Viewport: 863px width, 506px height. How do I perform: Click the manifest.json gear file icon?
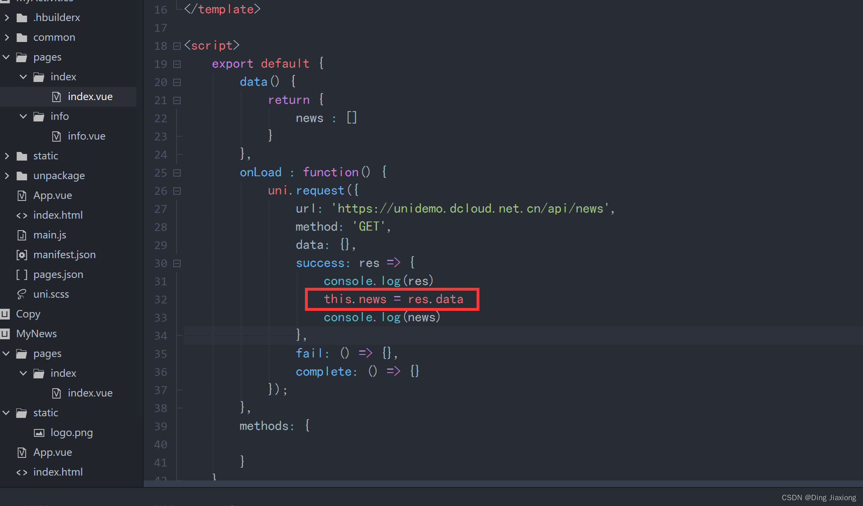point(22,255)
